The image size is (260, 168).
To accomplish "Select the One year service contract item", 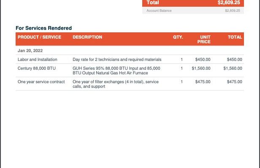I will pyautogui.click(x=41, y=82).
